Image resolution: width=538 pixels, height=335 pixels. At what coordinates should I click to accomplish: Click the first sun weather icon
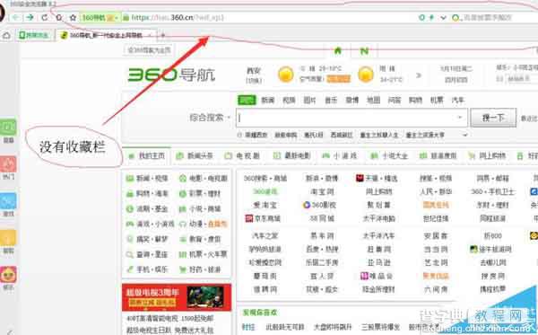285,75
